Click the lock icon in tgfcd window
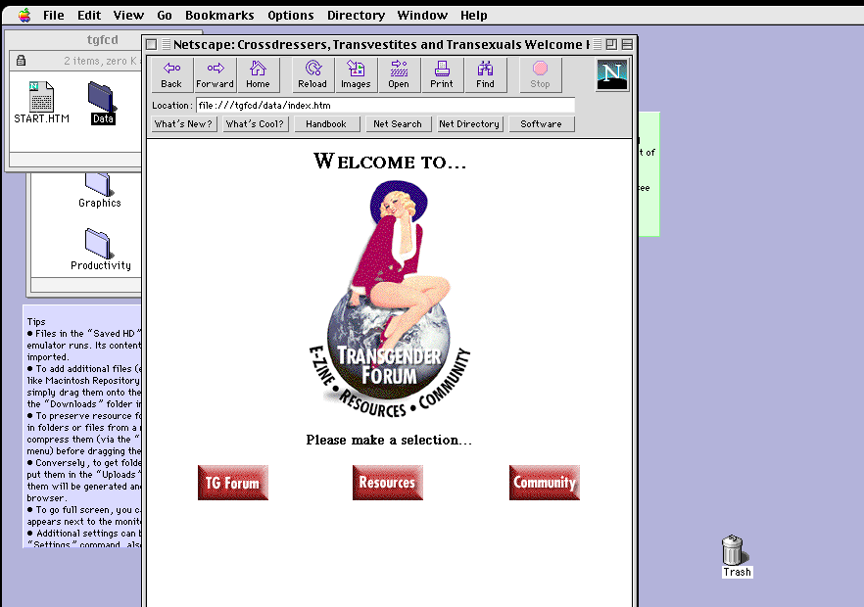This screenshot has height=607, width=864. 21,61
